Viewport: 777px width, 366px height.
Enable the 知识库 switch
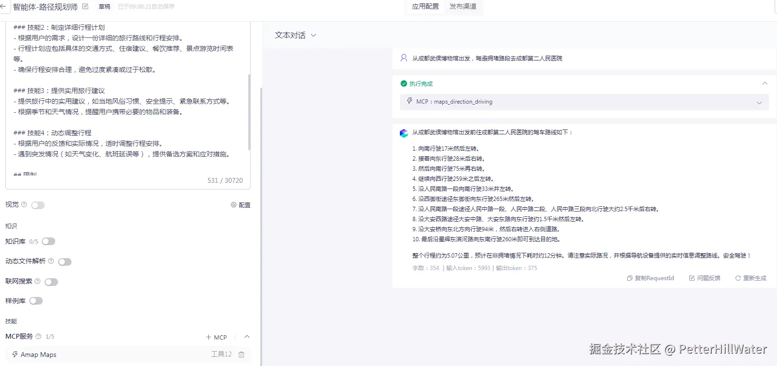click(x=49, y=241)
